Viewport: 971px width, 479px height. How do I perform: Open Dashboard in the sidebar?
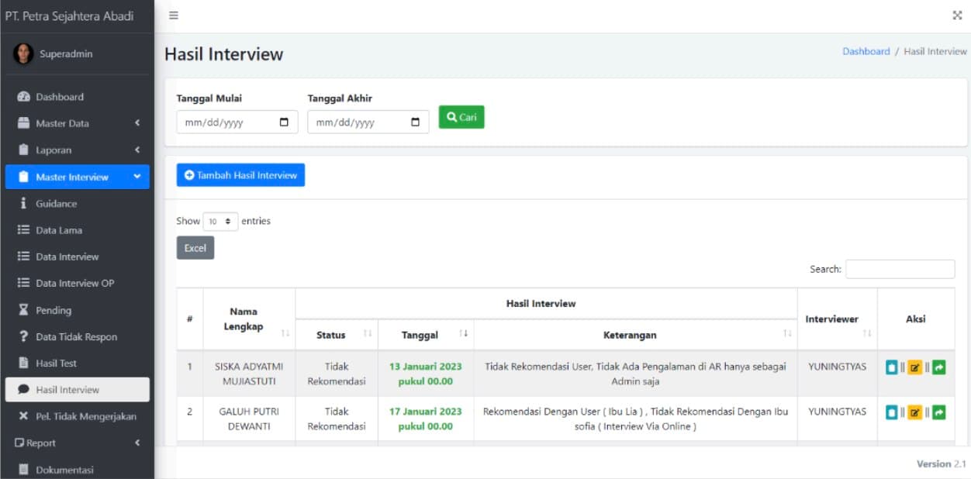pyautogui.click(x=78, y=97)
